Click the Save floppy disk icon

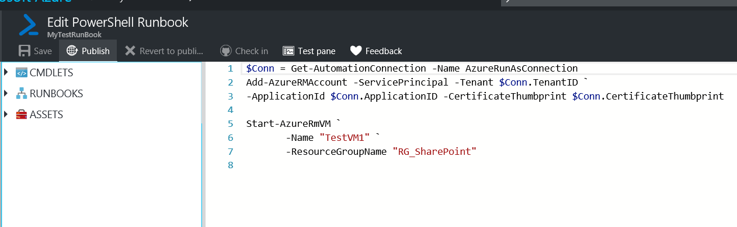[x=25, y=51]
